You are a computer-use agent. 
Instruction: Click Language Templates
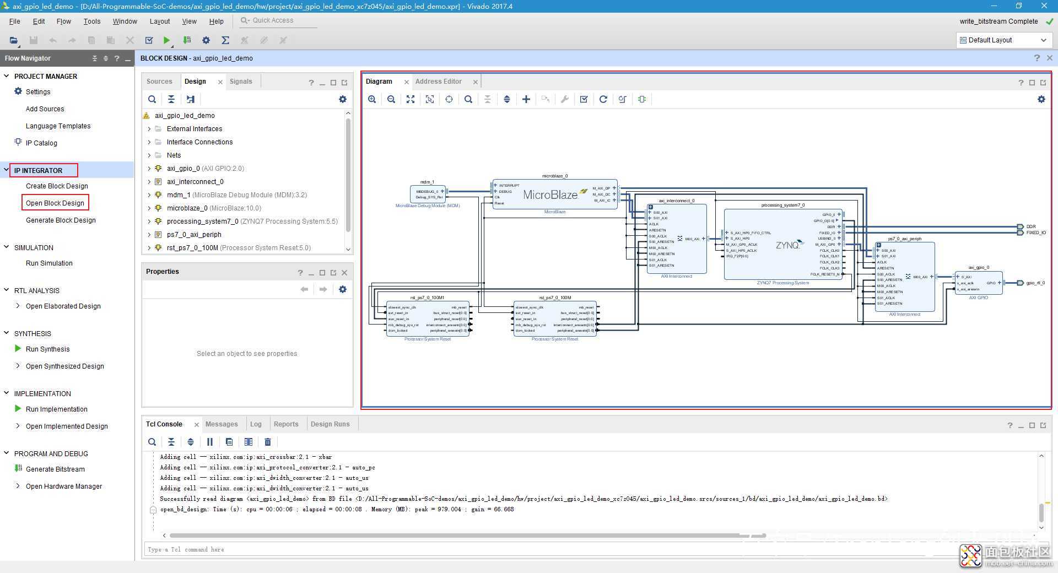(58, 126)
